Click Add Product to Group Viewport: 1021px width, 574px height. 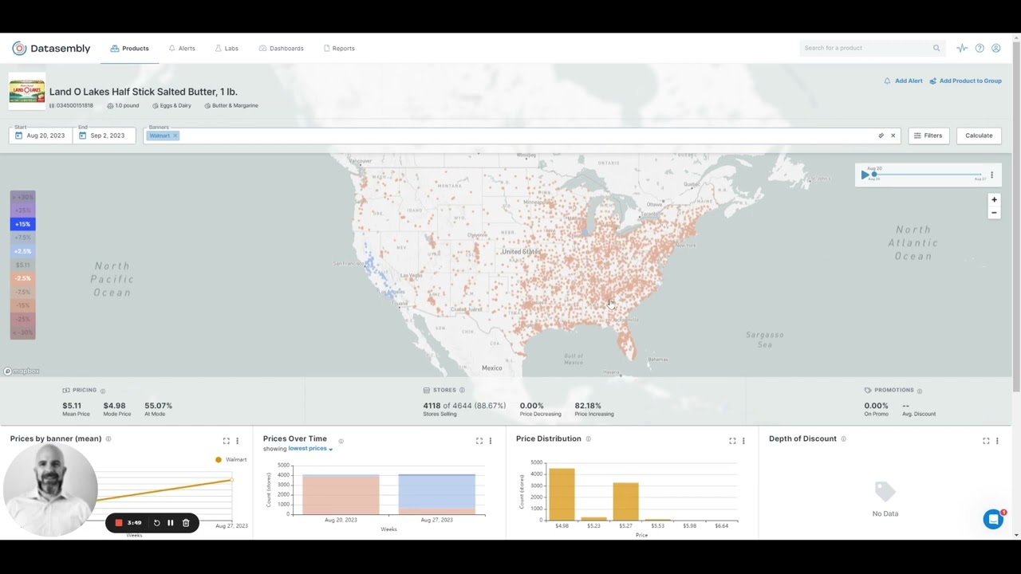click(965, 81)
